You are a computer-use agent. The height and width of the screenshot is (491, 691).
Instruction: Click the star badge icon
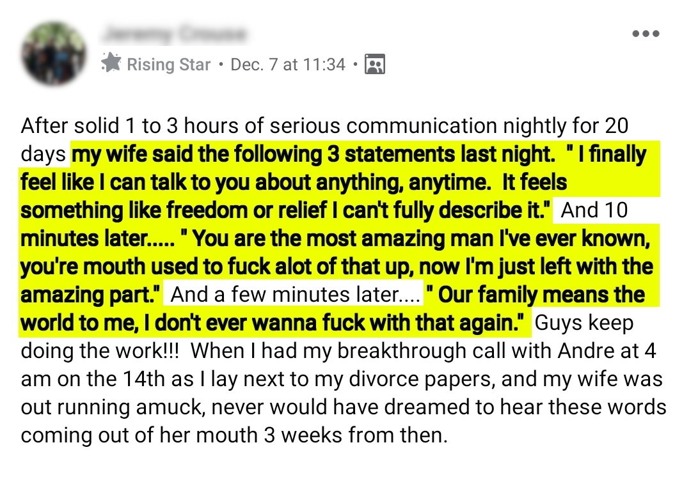pos(111,63)
